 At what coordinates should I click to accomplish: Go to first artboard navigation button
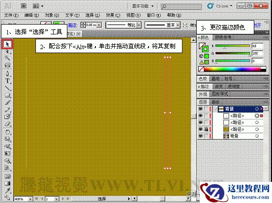tap(36, 199)
